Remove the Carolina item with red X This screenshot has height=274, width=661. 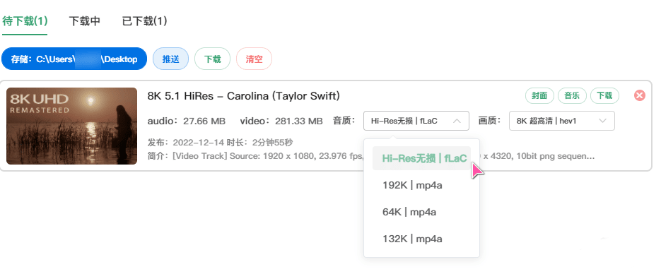coord(640,95)
